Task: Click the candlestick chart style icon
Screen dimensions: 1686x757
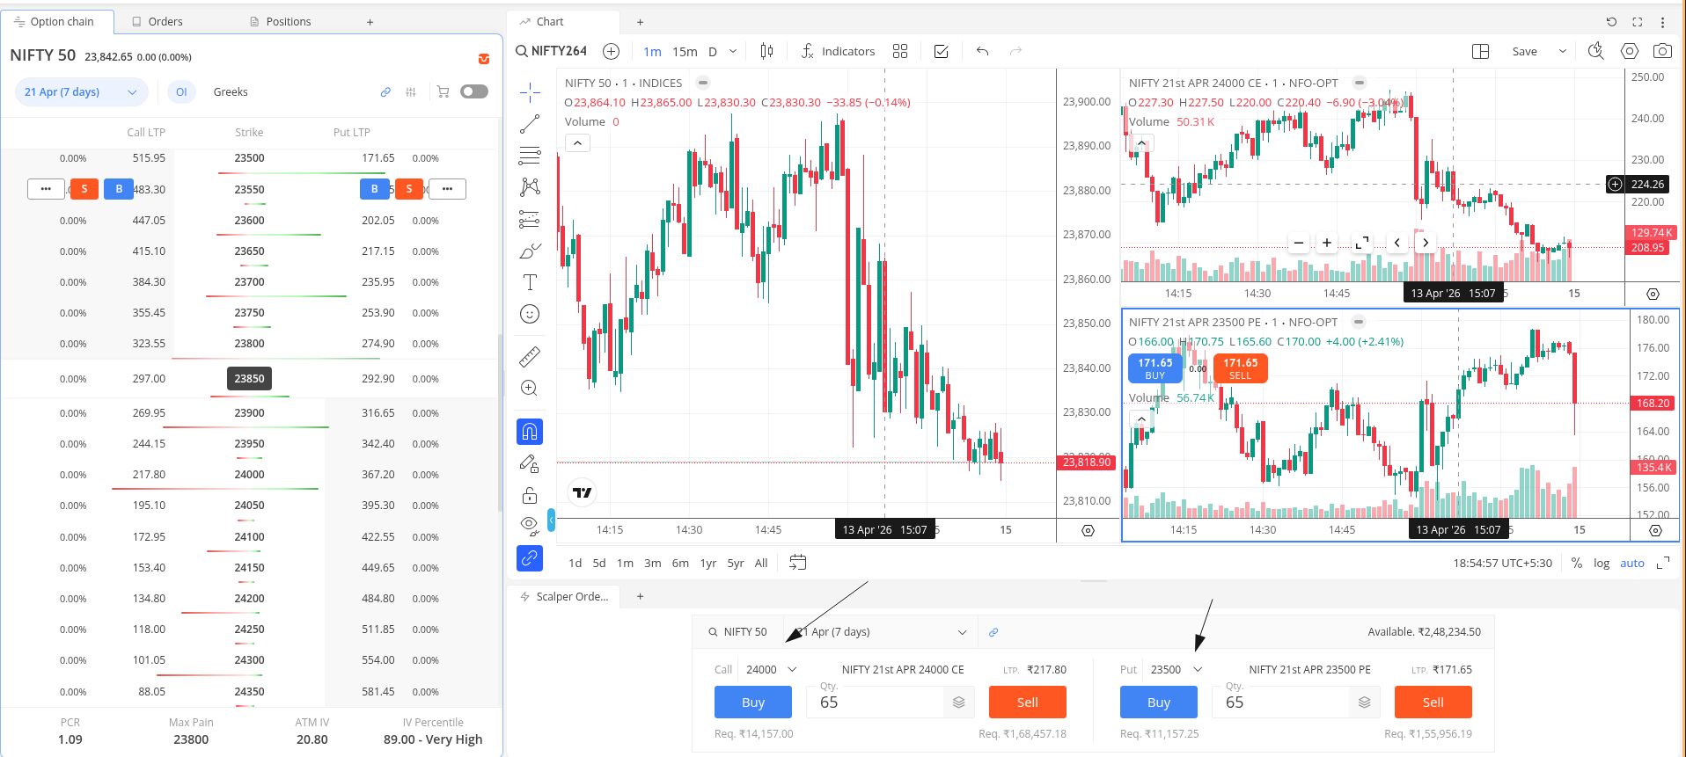Action: point(766,51)
